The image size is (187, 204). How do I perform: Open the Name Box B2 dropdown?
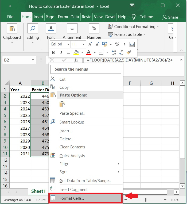point(33,60)
